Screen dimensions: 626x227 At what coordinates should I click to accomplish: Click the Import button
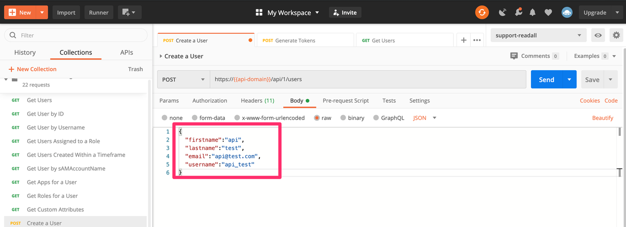[x=66, y=12]
